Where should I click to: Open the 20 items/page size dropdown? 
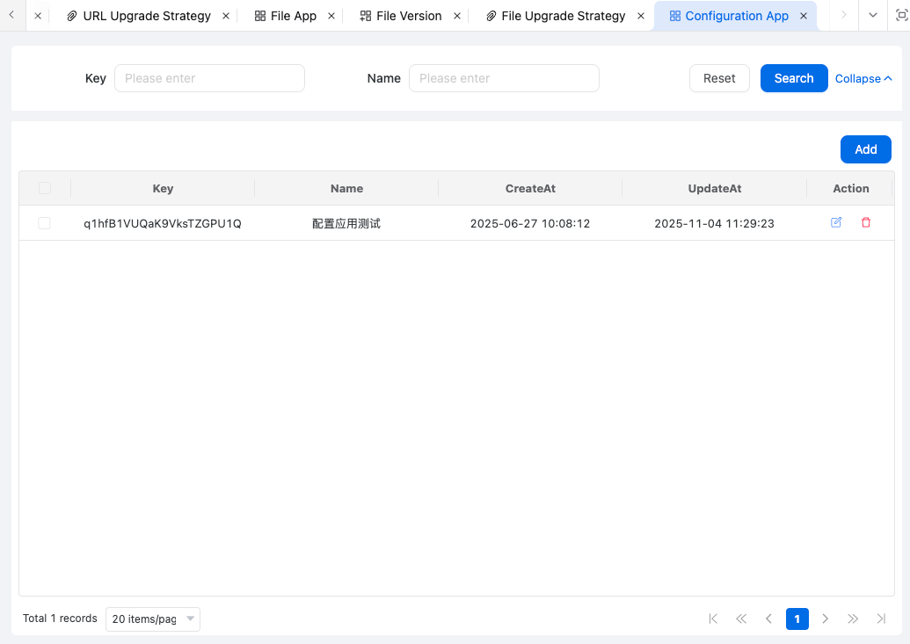point(152,619)
